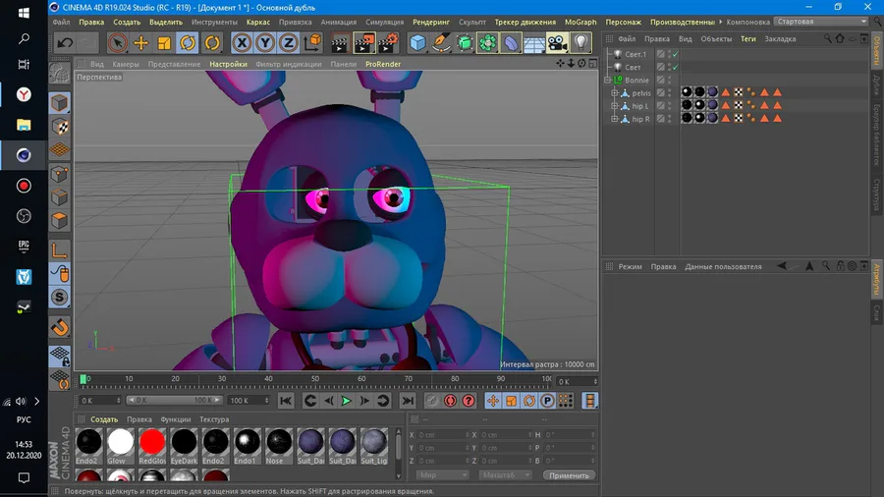Select the Nose material thumbnail

point(279,445)
